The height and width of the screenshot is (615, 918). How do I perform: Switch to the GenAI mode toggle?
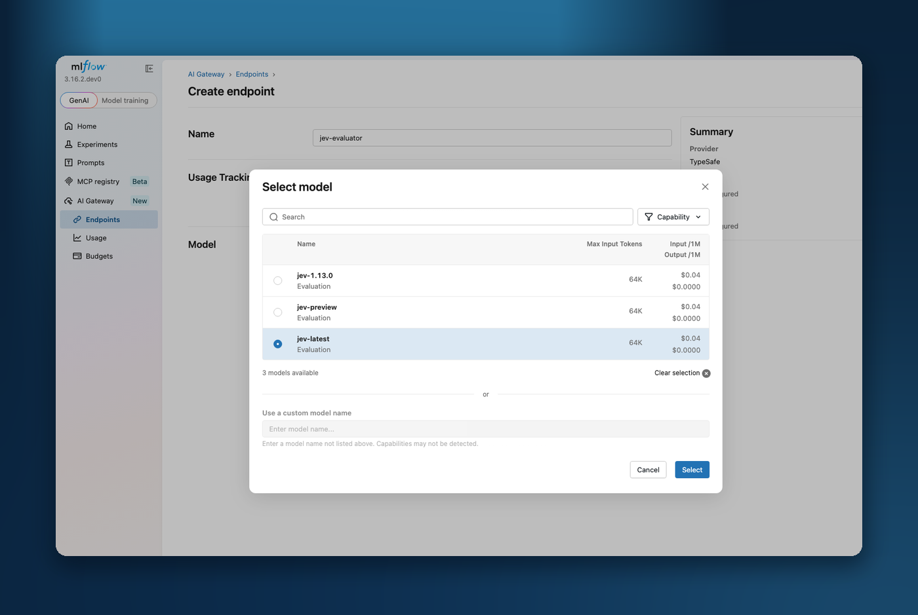tap(79, 100)
